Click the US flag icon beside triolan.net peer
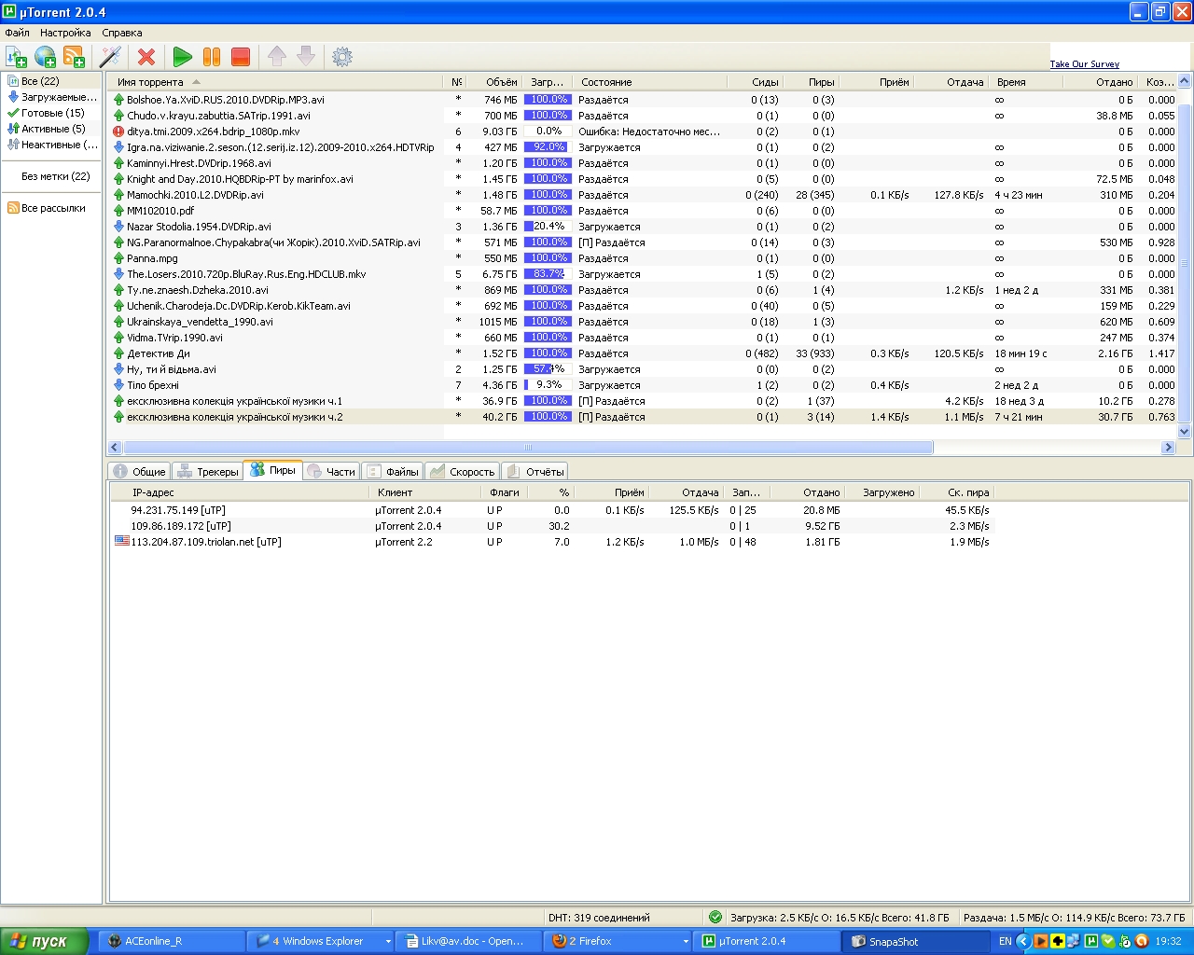This screenshot has width=1194, height=955. (121, 541)
